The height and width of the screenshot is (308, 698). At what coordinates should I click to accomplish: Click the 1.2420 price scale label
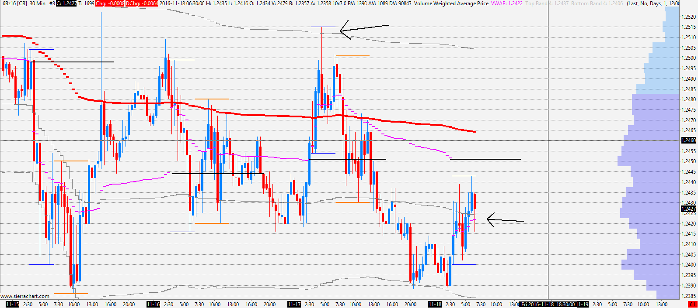(689, 224)
